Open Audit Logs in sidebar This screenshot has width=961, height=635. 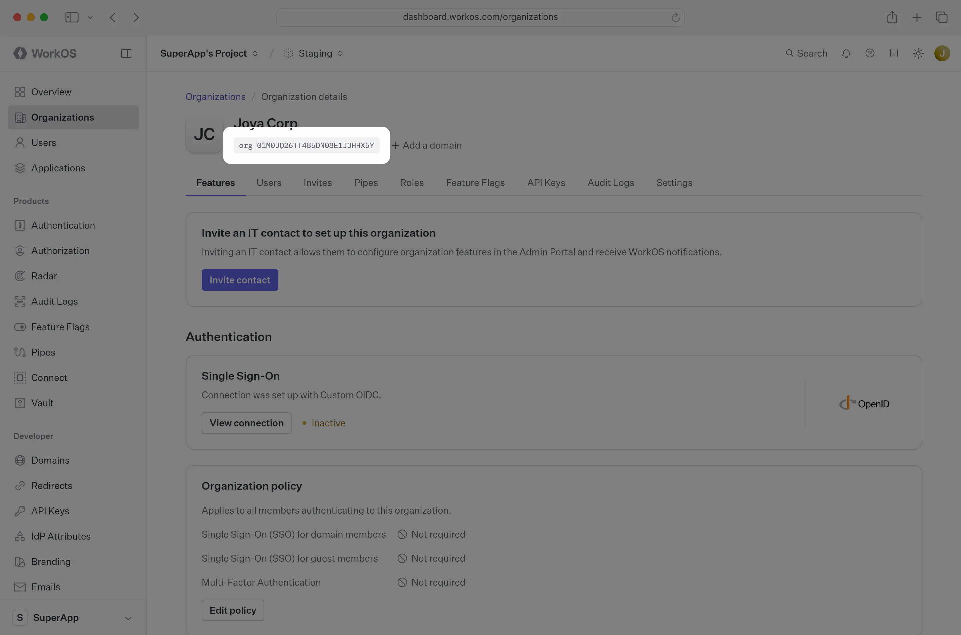click(73, 301)
